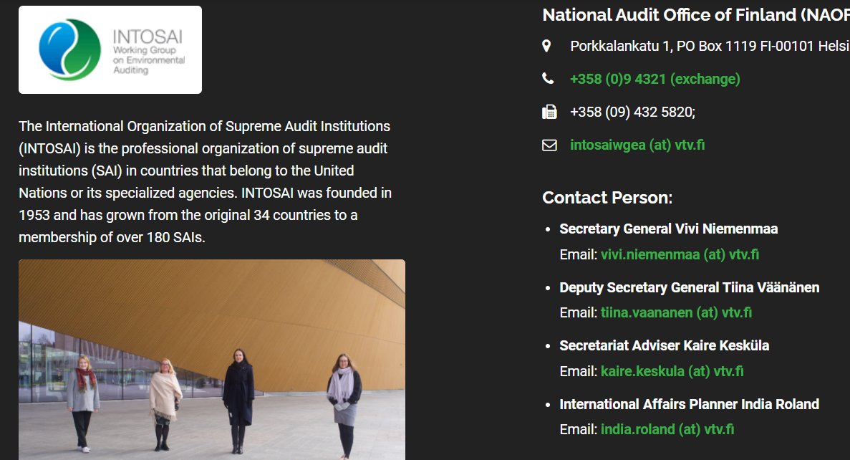Email kaire.keskula (at) vtv.fi
The height and width of the screenshot is (460, 850).
click(672, 371)
